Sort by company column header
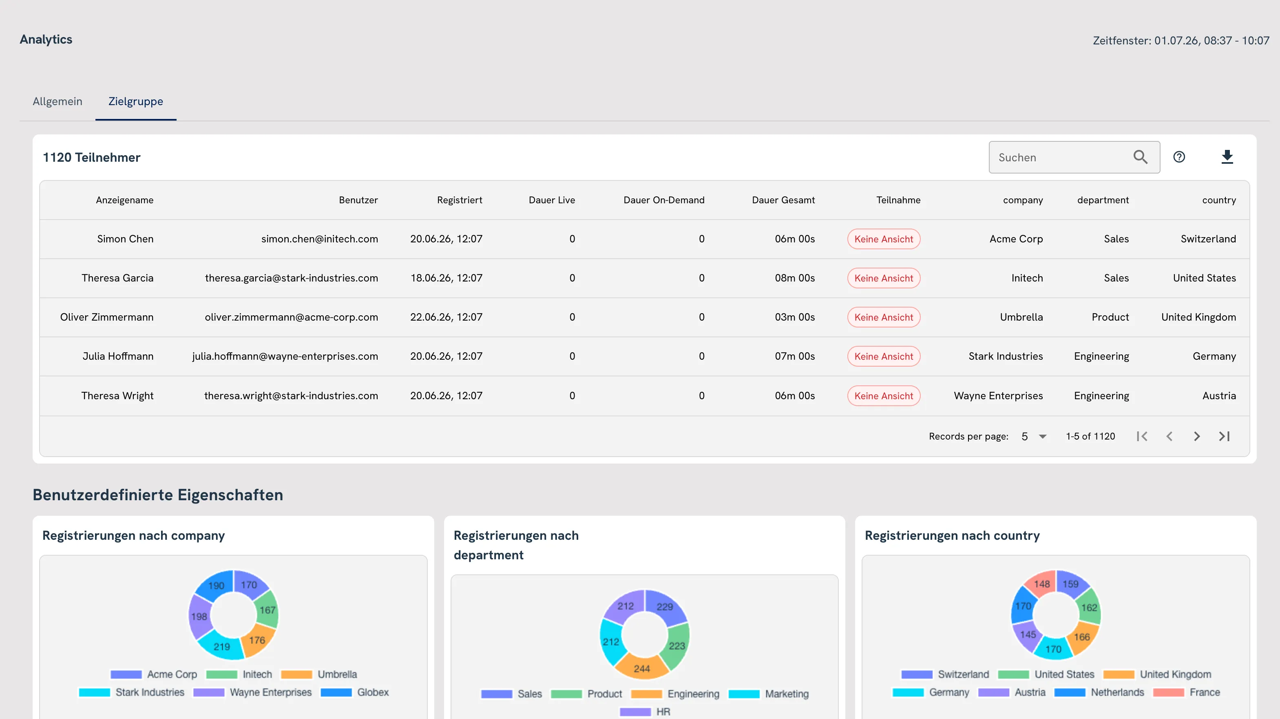1280x719 pixels. coord(1023,200)
